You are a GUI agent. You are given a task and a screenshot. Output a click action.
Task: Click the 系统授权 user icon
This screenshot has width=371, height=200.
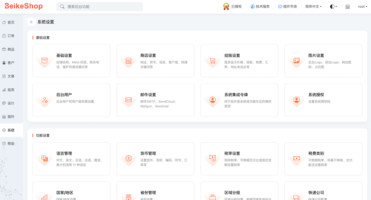tap(296, 100)
